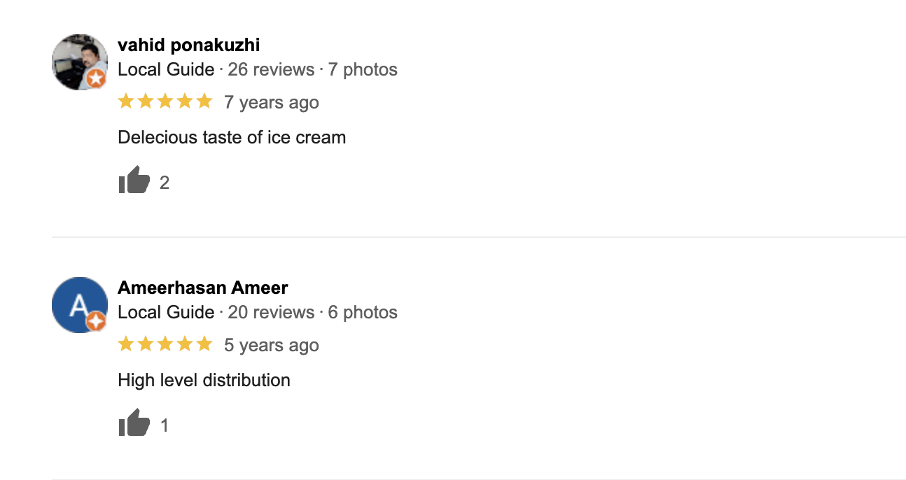906x480 pixels.
Task: Click '6 photos' under Ameerhasan Ameer
Action: click(x=363, y=312)
